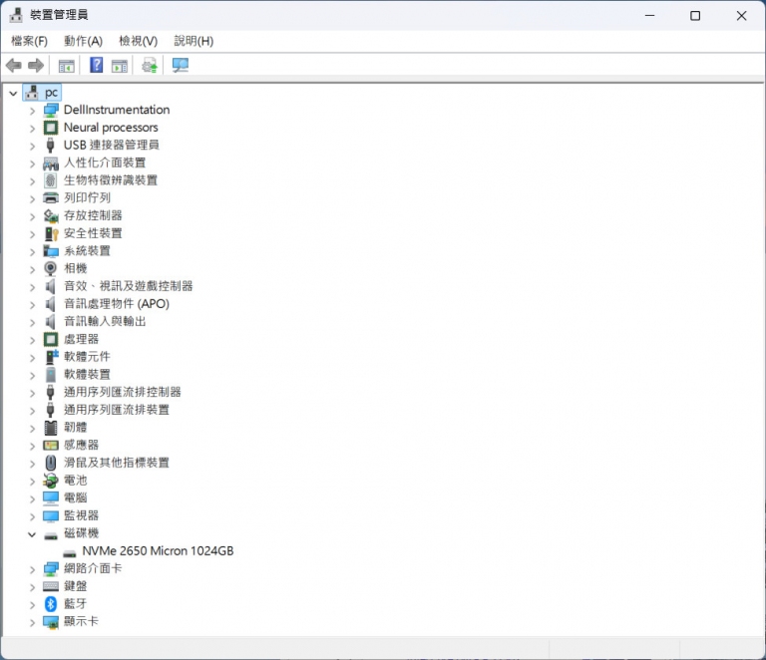
Task: Click the Back arrow in toolbar
Action: [14, 66]
